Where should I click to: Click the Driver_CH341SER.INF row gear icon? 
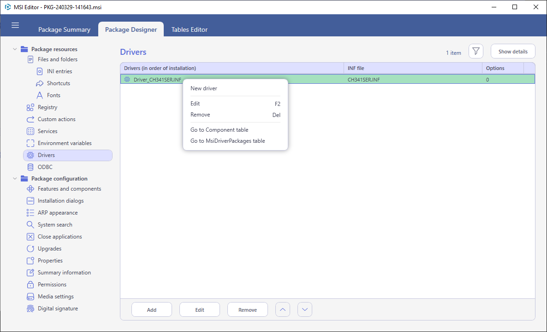(x=127, y=79)
